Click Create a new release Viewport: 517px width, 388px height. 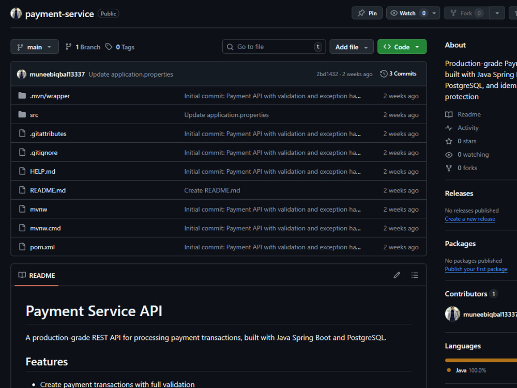(470, 219)
